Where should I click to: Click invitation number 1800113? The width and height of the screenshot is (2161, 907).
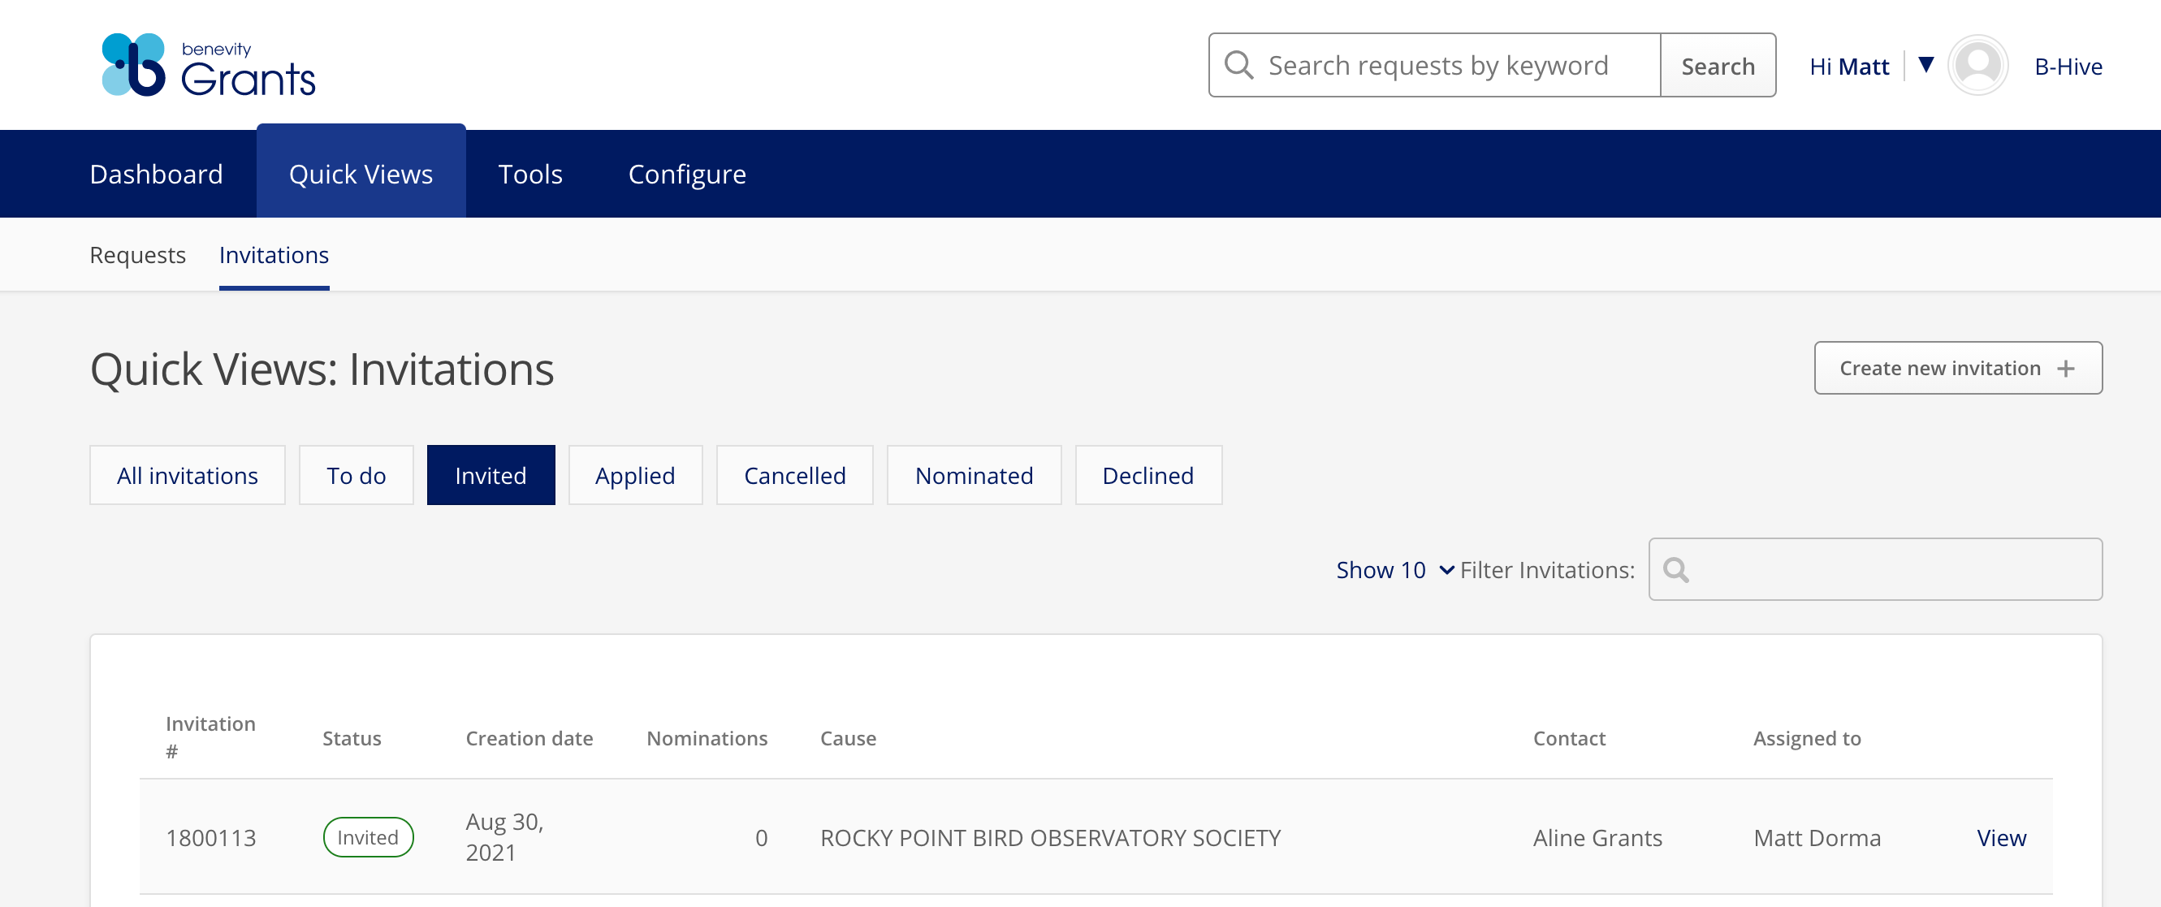tap(210, 837)
